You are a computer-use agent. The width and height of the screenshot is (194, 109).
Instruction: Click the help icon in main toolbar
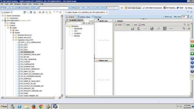33,8
